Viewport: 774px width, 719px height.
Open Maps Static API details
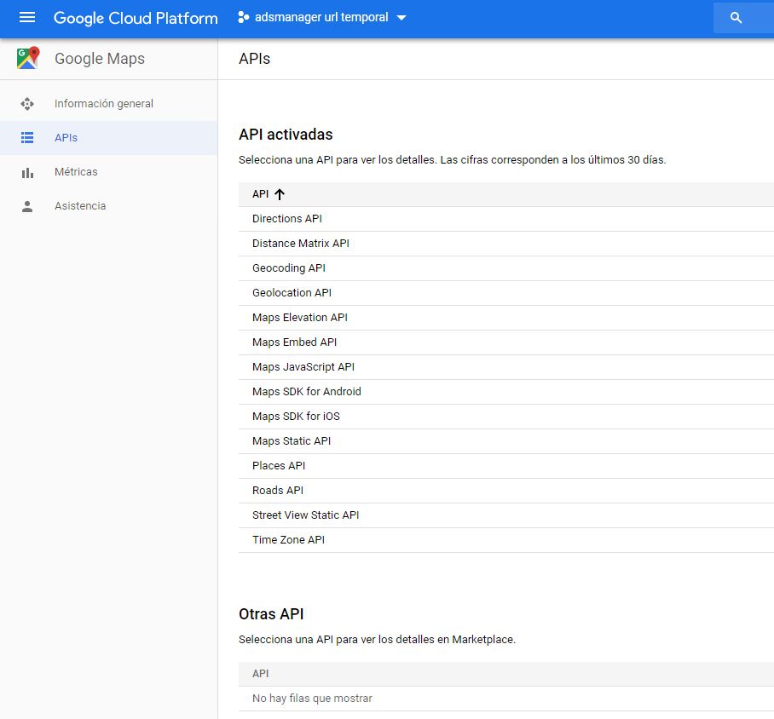click(292, 440)
